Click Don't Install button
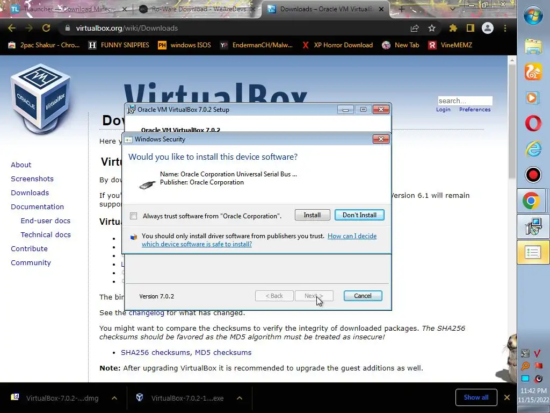The width and height of the screenshot is (550, 413). point(359,215)
